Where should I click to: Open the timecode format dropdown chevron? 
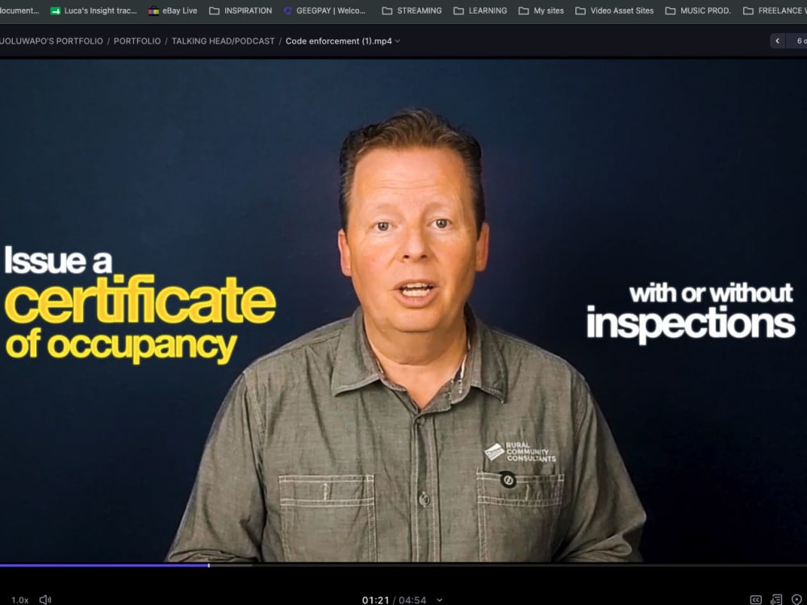coord(440,600)
